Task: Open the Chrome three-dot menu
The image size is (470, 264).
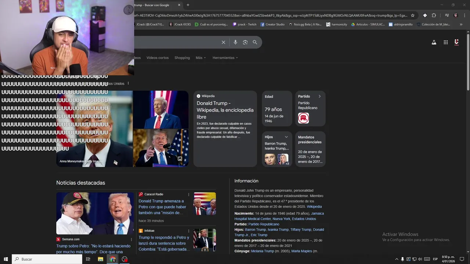Action: pos(464,15)
